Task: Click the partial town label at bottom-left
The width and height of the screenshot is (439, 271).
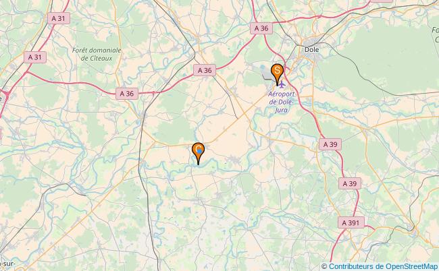Action: pyautogui.click(x=7, y=264)
